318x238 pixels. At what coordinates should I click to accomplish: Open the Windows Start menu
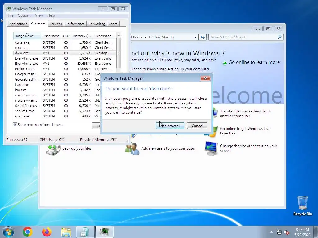[8, 232]
